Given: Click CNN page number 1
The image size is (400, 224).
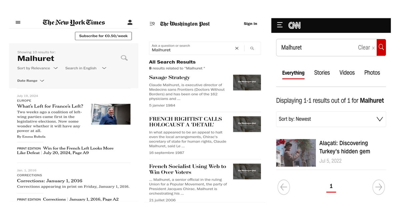Looking at the screenshot, I should 331,186.
